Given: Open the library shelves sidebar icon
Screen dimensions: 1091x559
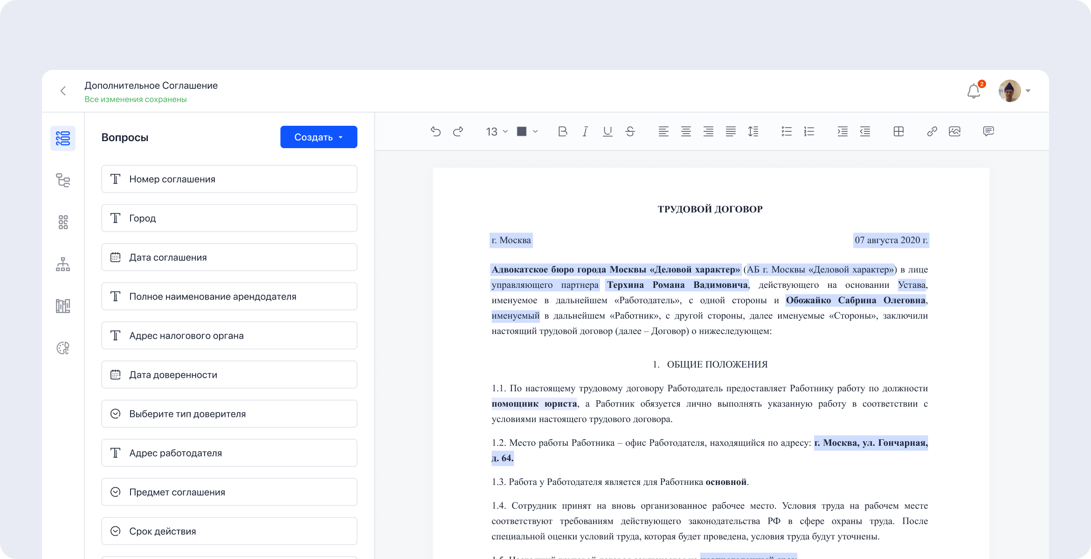Looking at the screenshot, I should click(x=63, y=306).
